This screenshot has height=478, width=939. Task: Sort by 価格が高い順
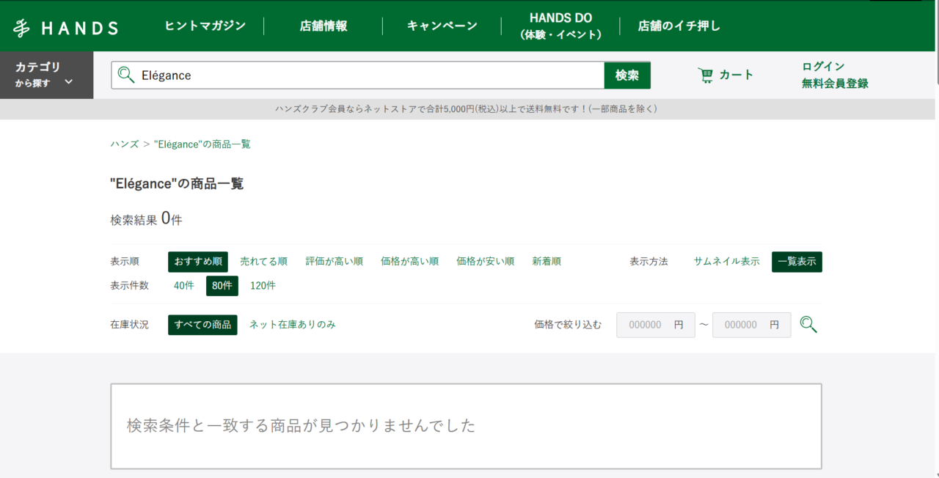[x=410, y=262]
